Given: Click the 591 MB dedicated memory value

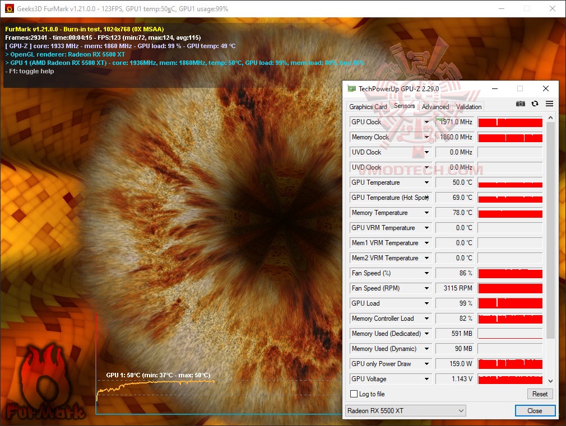Looking at the screenshot, I should 455,334.
